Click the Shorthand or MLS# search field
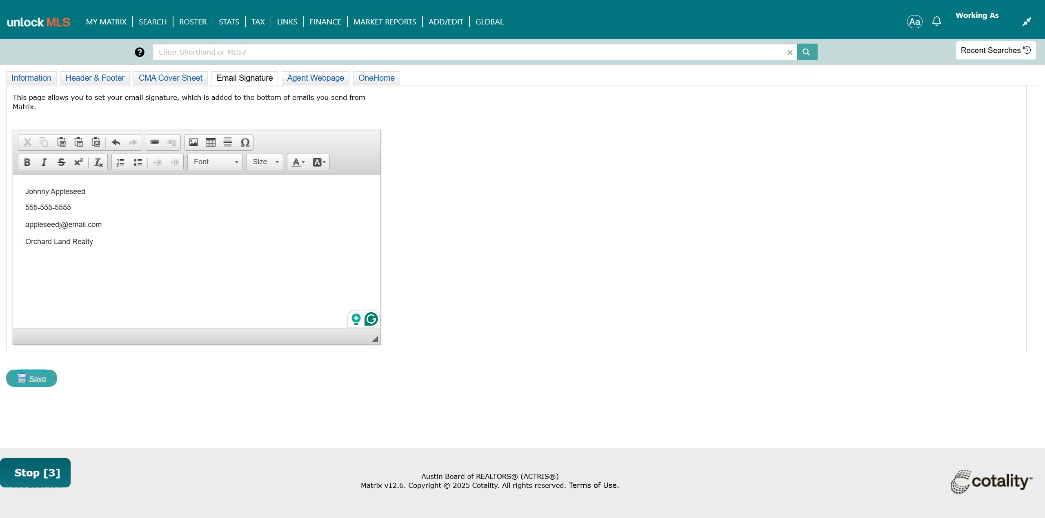 coord(469,52)
